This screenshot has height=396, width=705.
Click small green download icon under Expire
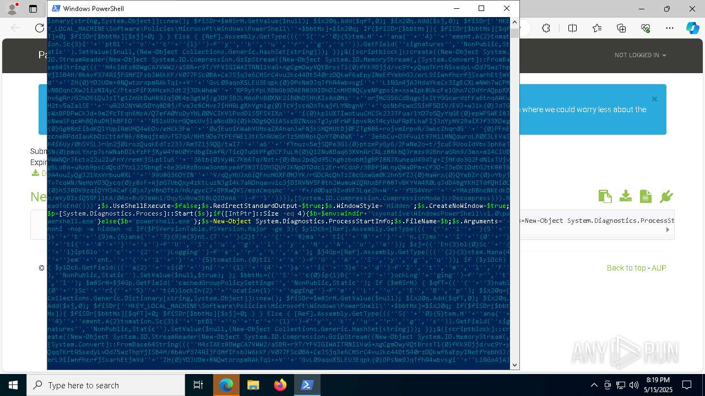tap(35, 173)
